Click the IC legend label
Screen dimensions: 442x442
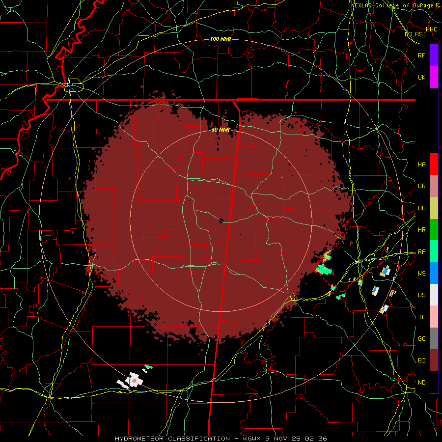click(x=422, y=317)
